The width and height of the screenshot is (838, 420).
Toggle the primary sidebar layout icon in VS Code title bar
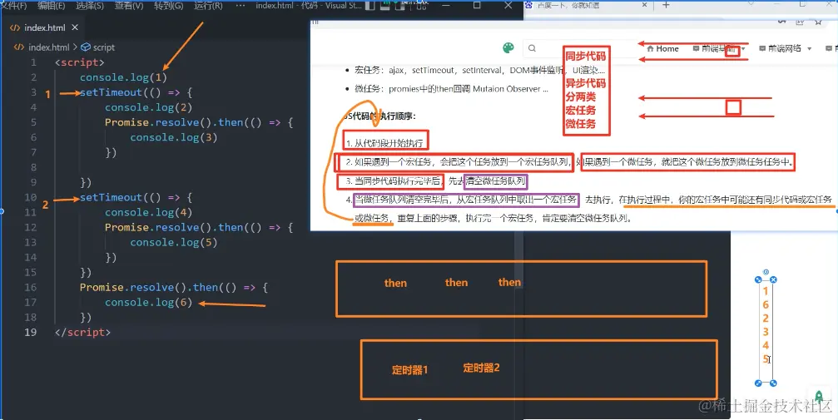point(369,6)
